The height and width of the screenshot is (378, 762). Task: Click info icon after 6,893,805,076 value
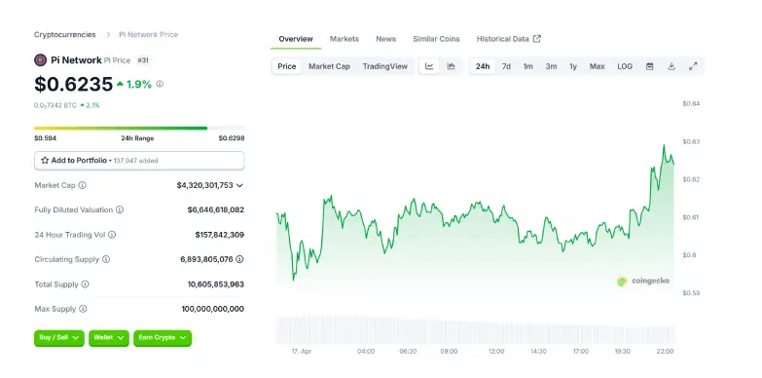[x=239, y=259]
